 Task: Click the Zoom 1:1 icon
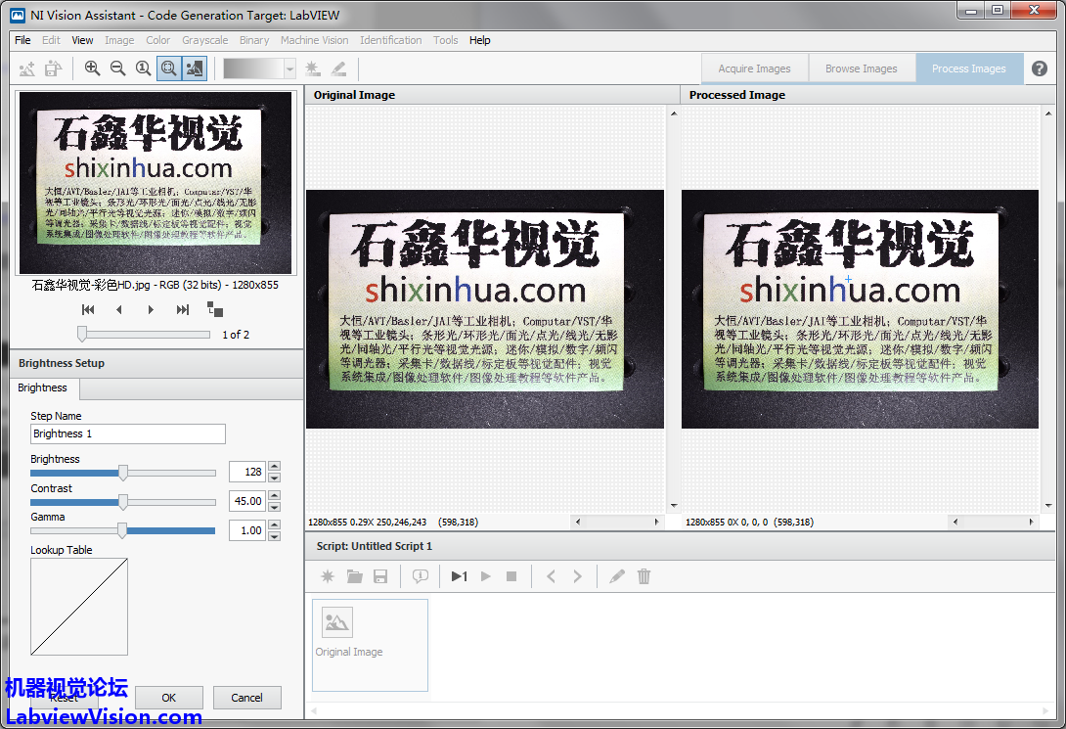click(143, 68)
